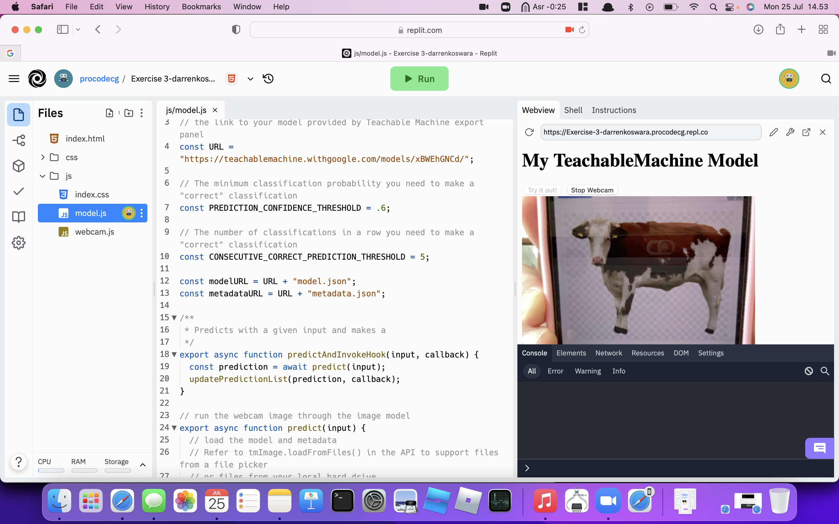Open Webview devtools wrench icon

pos(790,132)
